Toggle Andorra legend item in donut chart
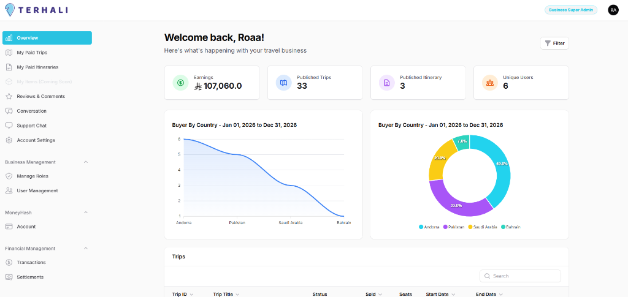Image resolution: width=628 pixels, height=297 pixels. [431, 227]
